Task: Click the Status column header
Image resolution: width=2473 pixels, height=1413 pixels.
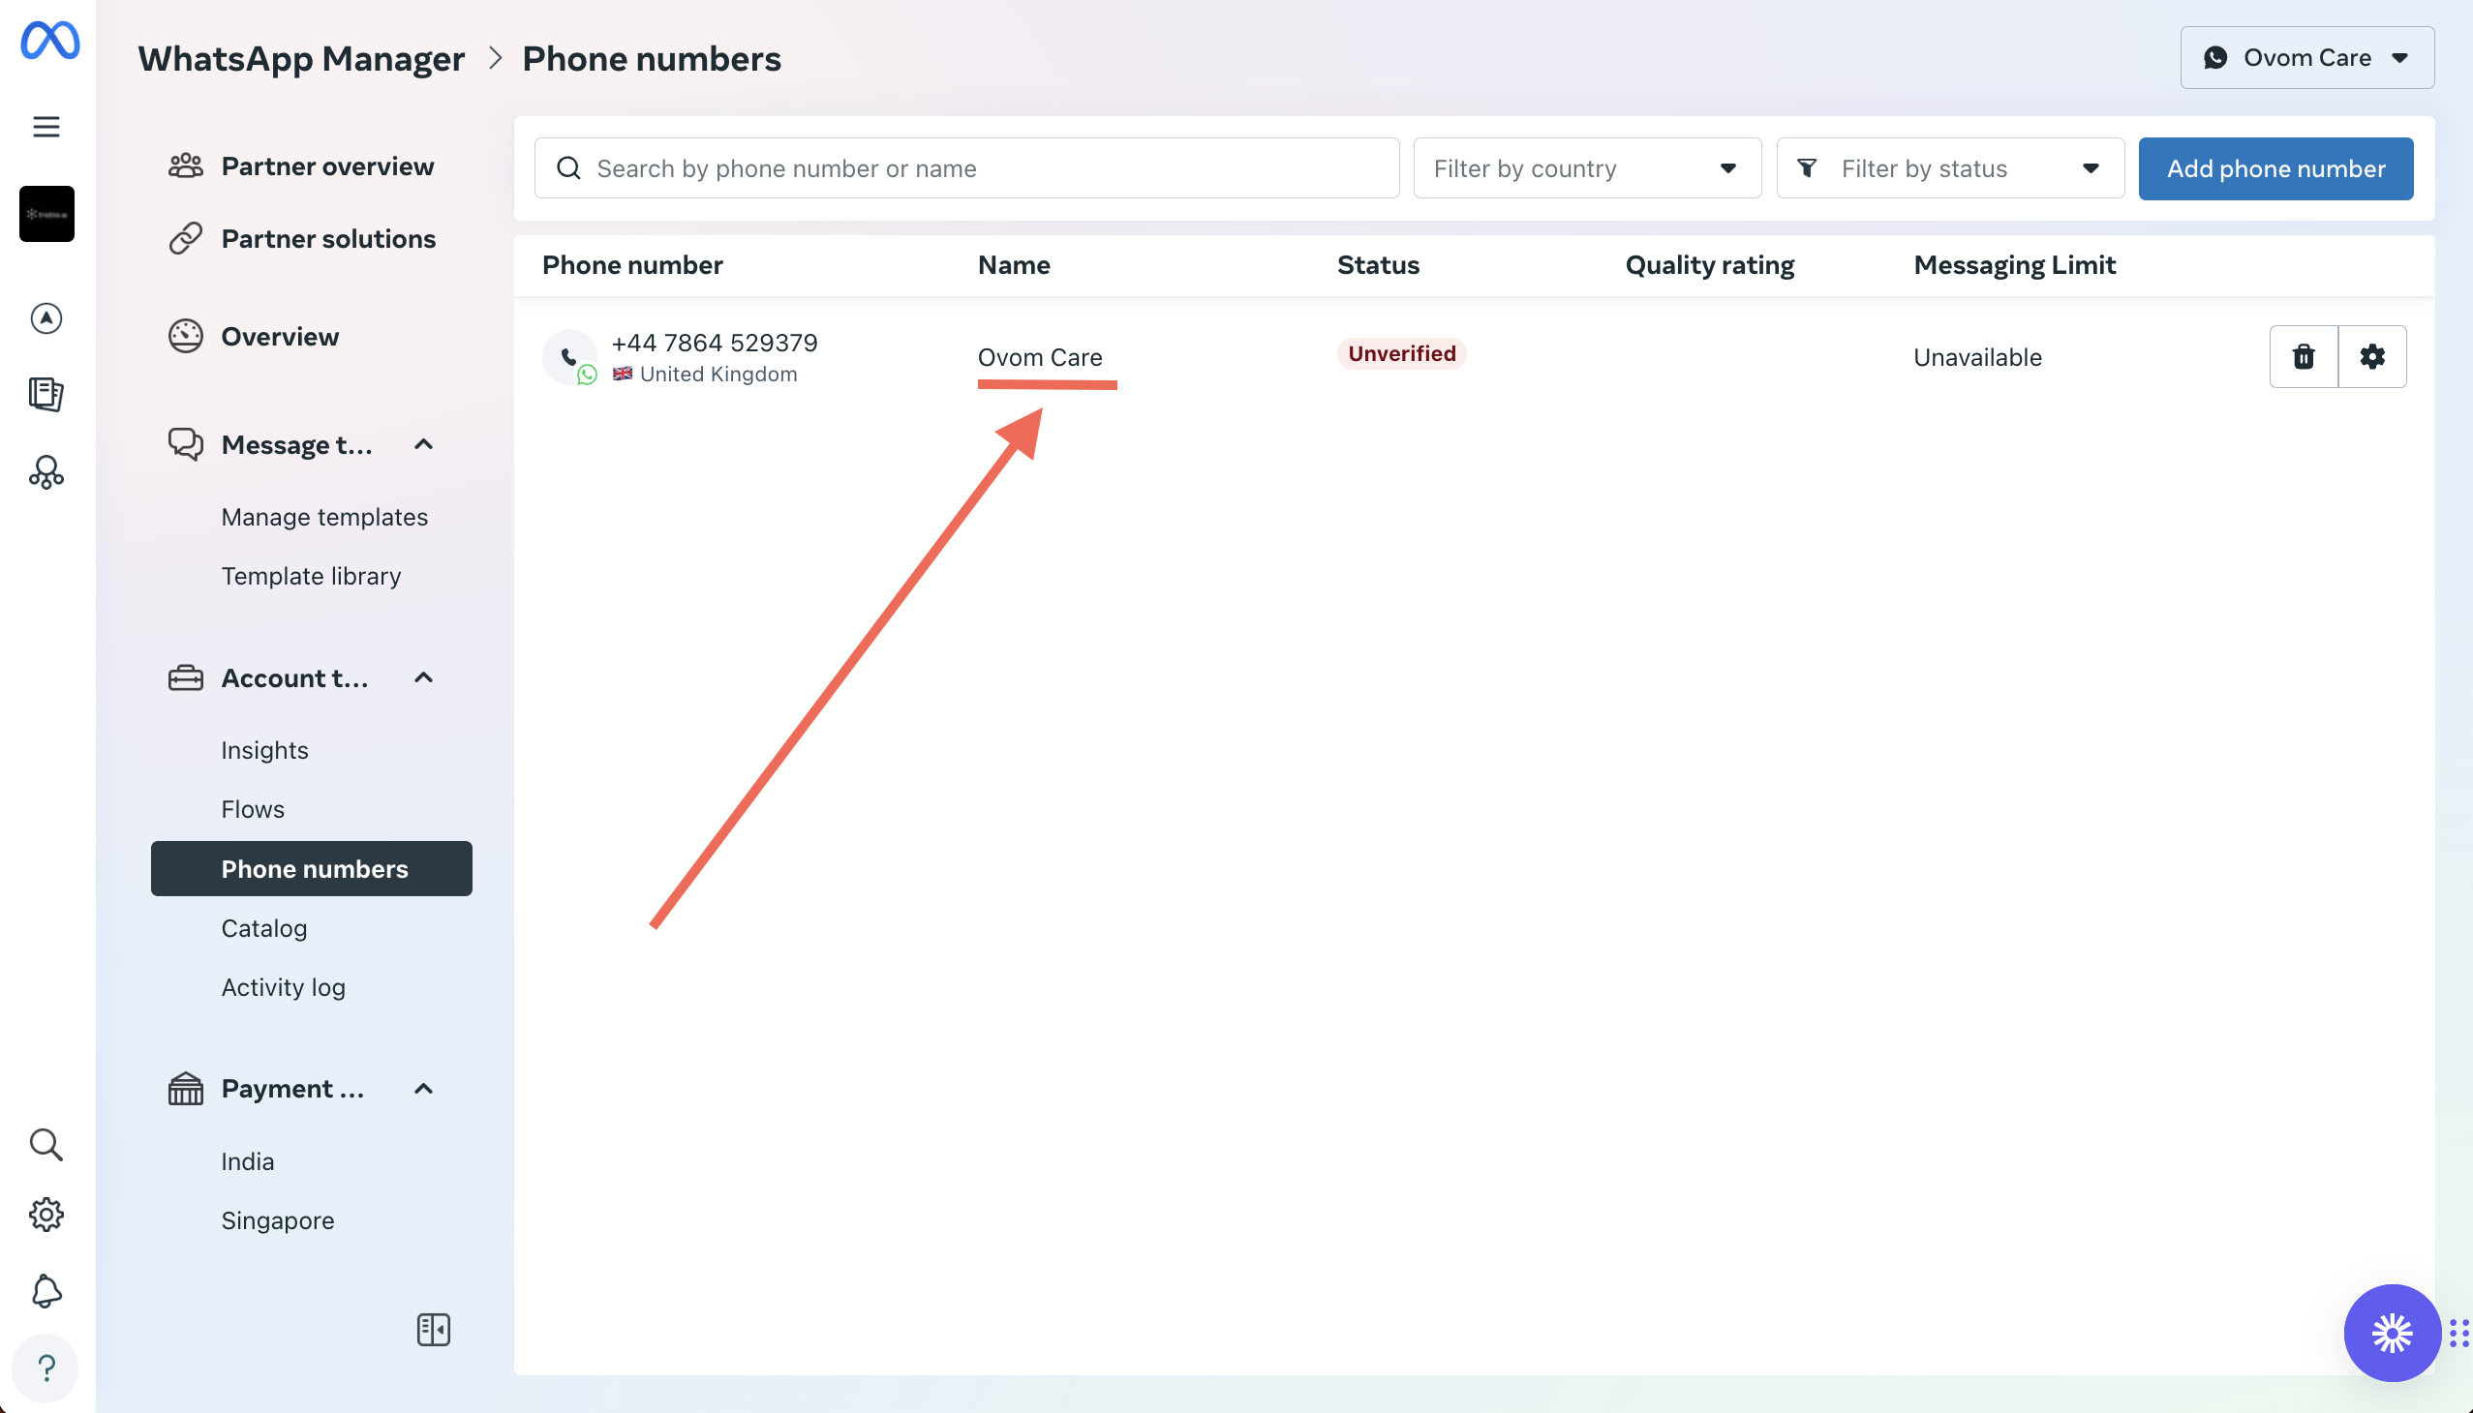Action: pos(1378,265)
